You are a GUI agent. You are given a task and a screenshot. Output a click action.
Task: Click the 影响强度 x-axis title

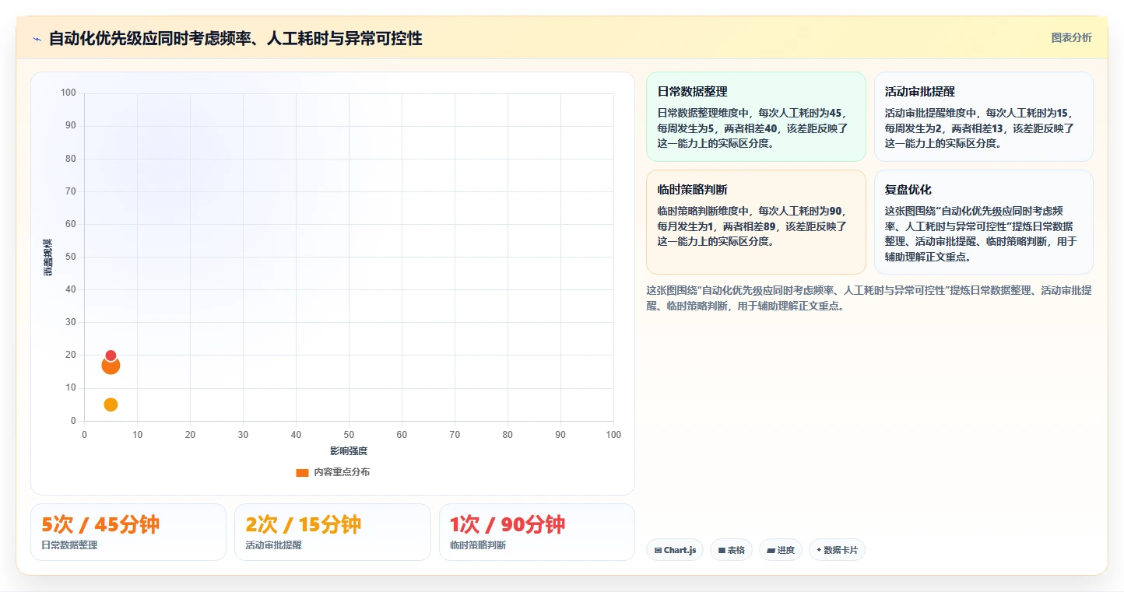click(349, 451)
